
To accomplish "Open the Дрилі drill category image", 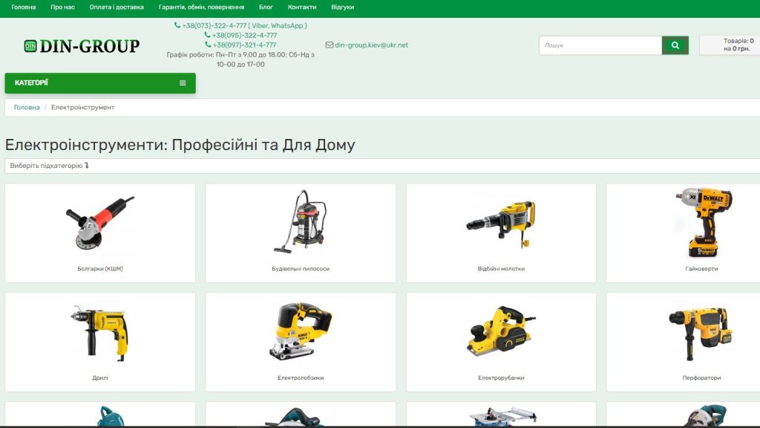I will (x=100, y=331).
